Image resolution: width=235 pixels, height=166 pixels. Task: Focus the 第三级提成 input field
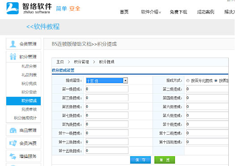[107, 98]
